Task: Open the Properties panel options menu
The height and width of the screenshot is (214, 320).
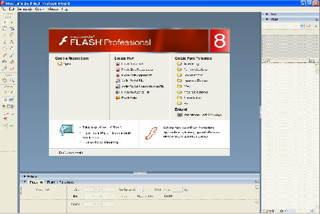Action: pos(256,181)
